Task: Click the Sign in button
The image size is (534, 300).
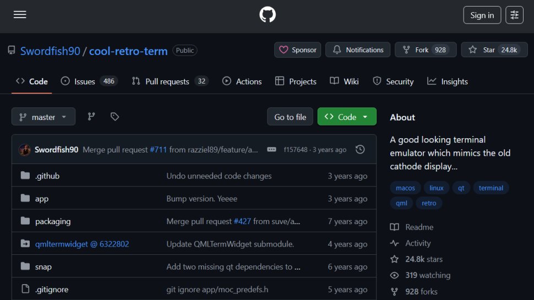Action: pyautogui.click(x=482, y=15)
